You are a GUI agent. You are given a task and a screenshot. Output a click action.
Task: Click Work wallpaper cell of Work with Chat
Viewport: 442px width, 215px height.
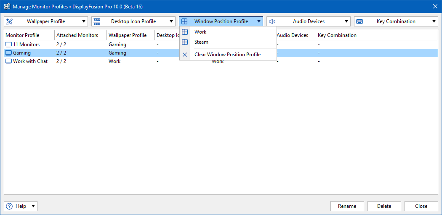click(114, 61)
